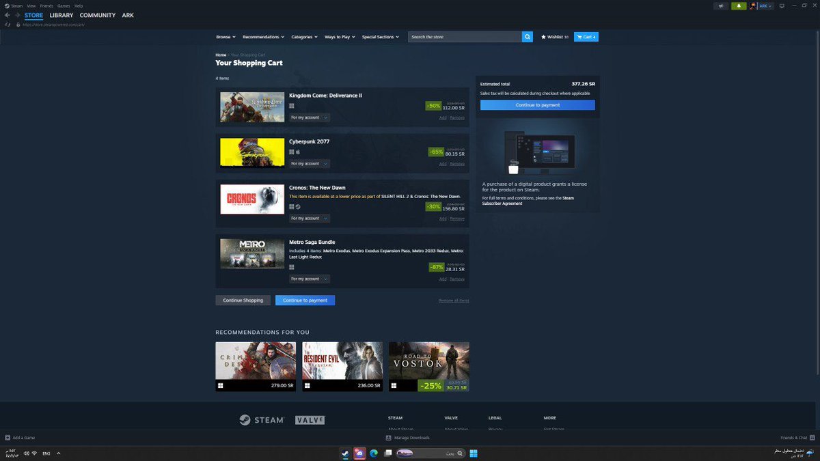The height and width of the screenshot is (461, 820).
Task: Click the Steam Deck icon under Cronos
Action: 298,206
